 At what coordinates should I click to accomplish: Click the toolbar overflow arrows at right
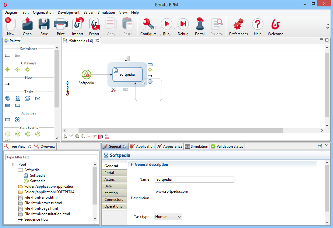pyautogui.click(x=328, y=26)
